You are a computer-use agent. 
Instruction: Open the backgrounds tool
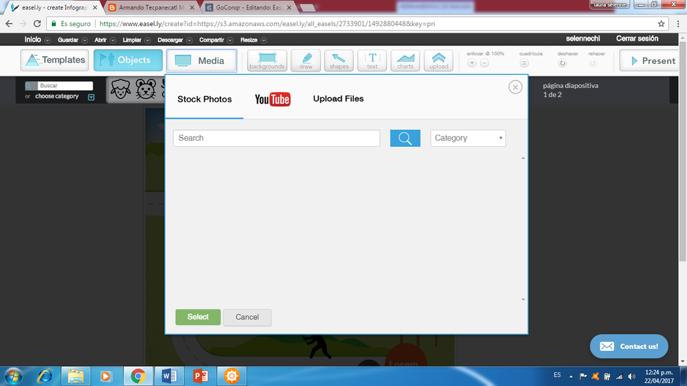point(267,60)
